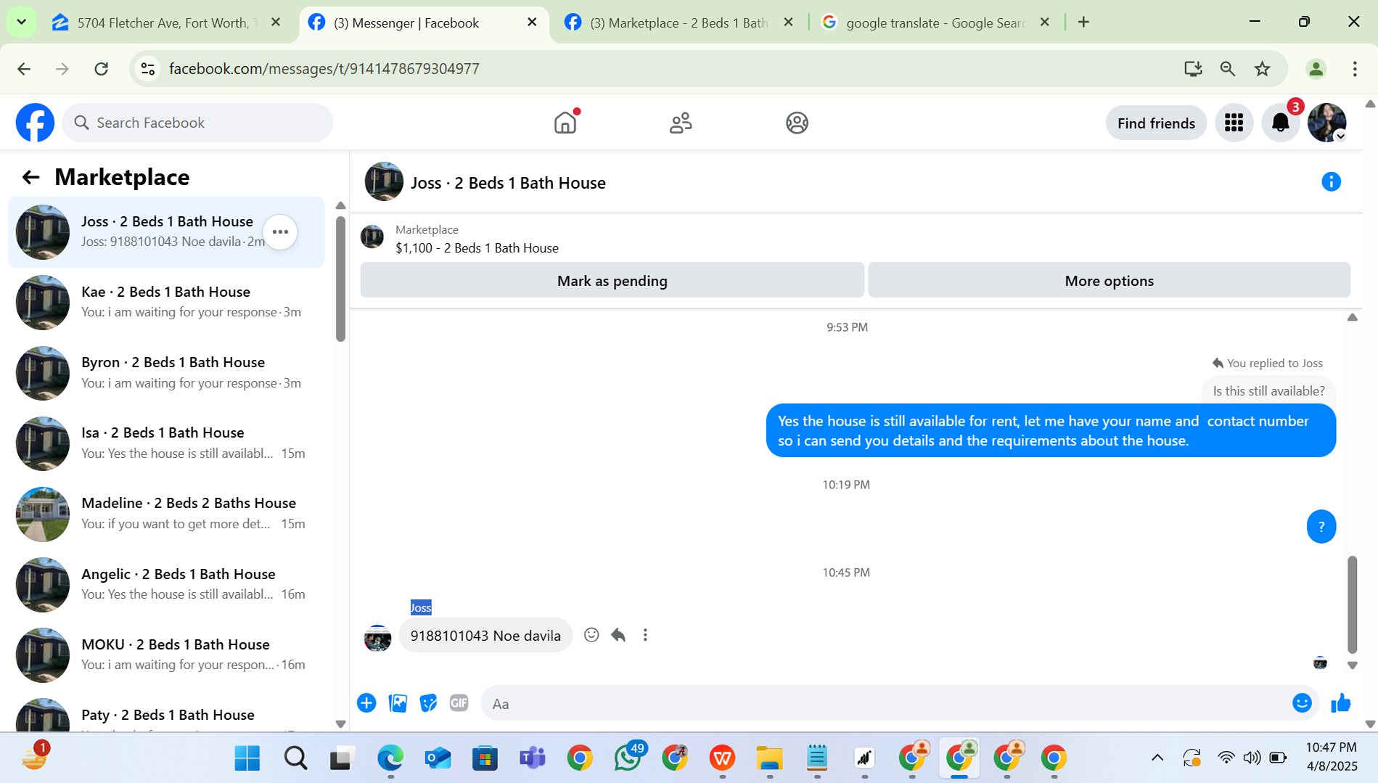This screenshot has height=783, width=1378.
Task: Open a new browser tab
Action: tap(1083, 22)
